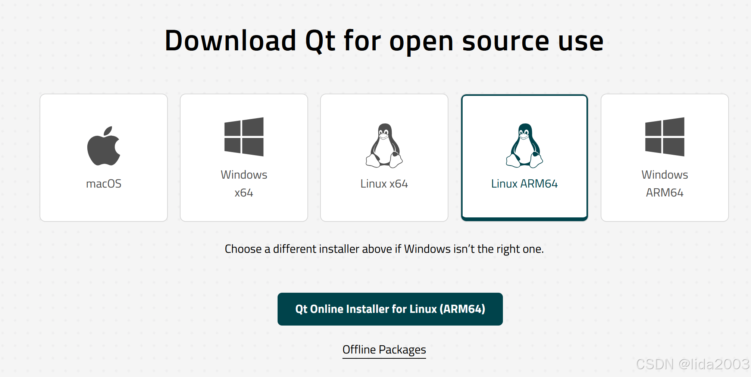Choose the Windows x64 text label
Image resolution: width=751 pixels, height=377 pixels.
coord(244,183)
